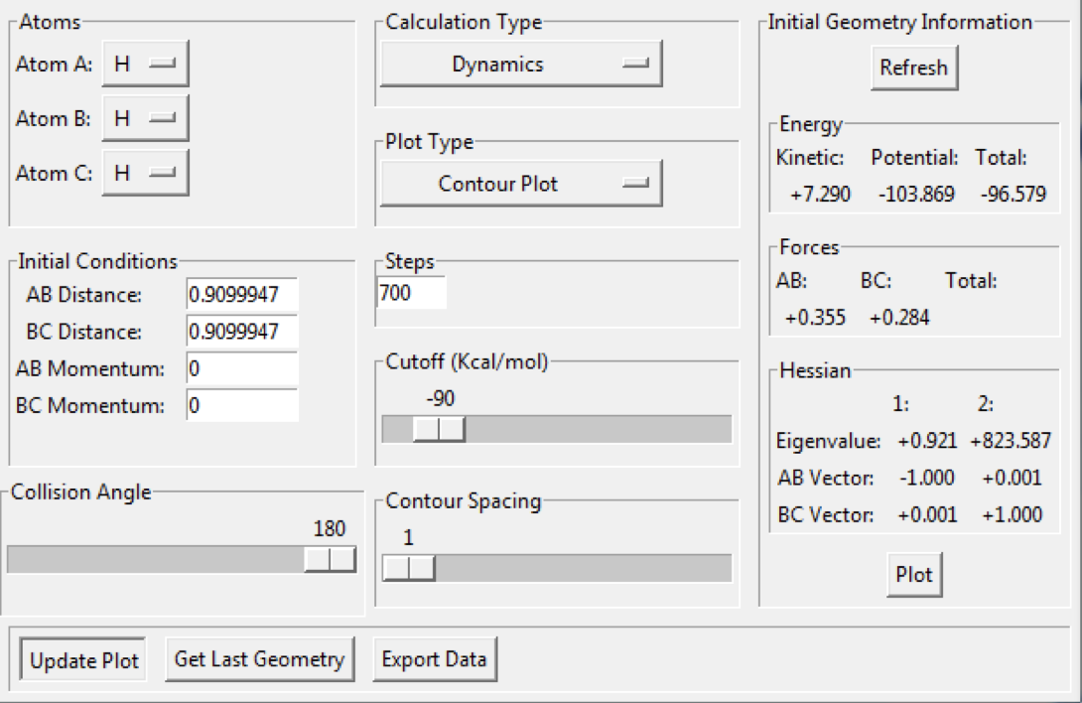Expand the Plot Type Contour Plot menu
Screen dimensions: 1082x703
(521, 184)
